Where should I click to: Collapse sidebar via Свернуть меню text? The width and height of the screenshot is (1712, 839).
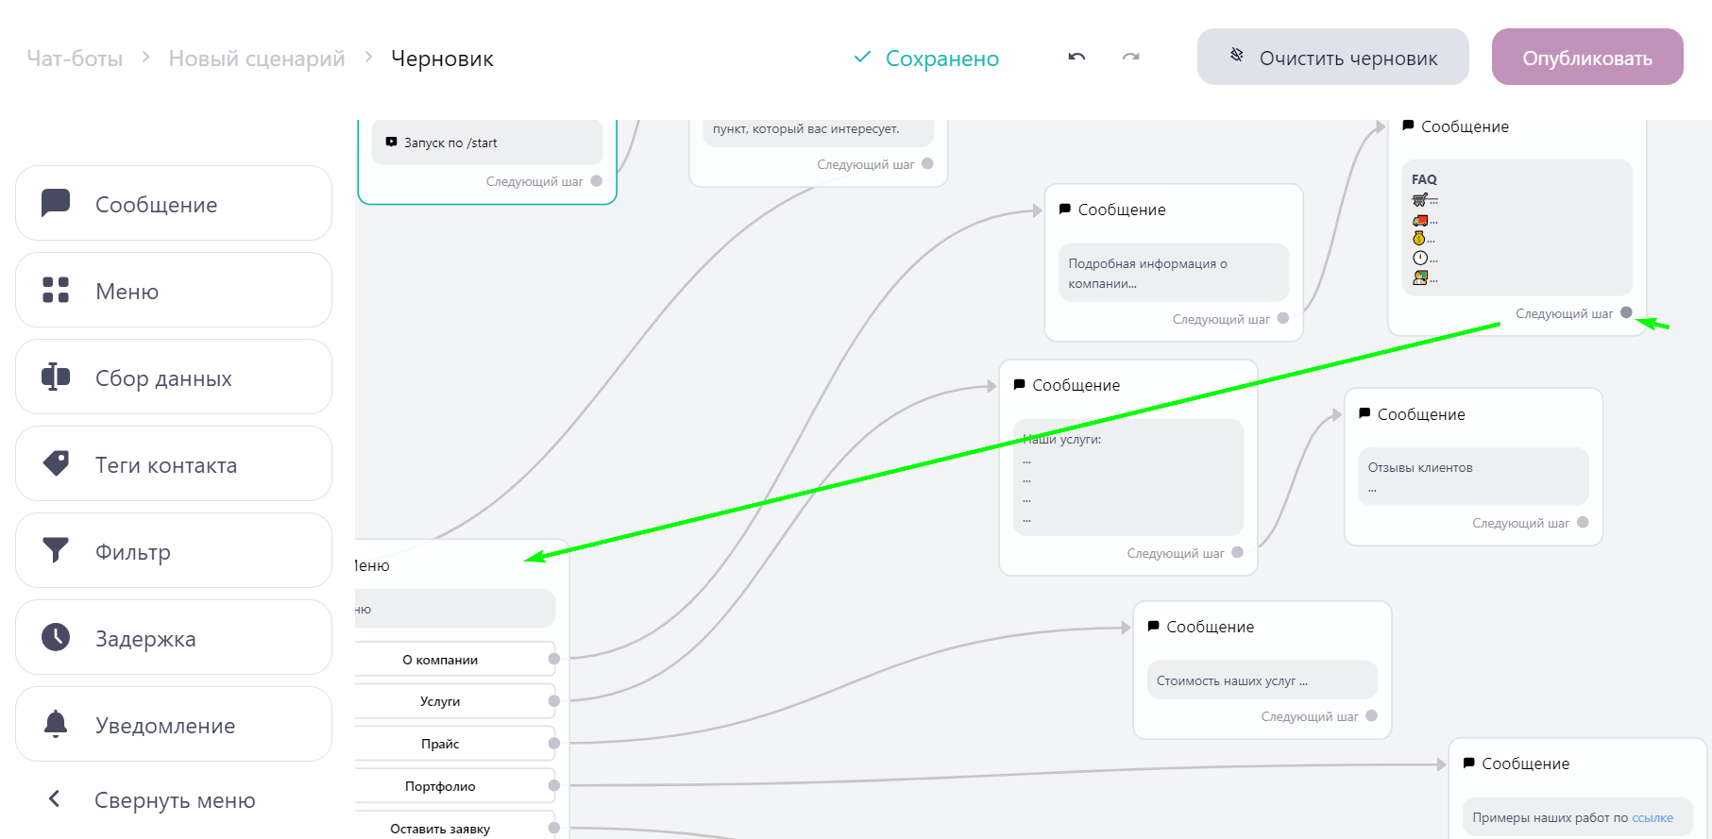(175, 800)
